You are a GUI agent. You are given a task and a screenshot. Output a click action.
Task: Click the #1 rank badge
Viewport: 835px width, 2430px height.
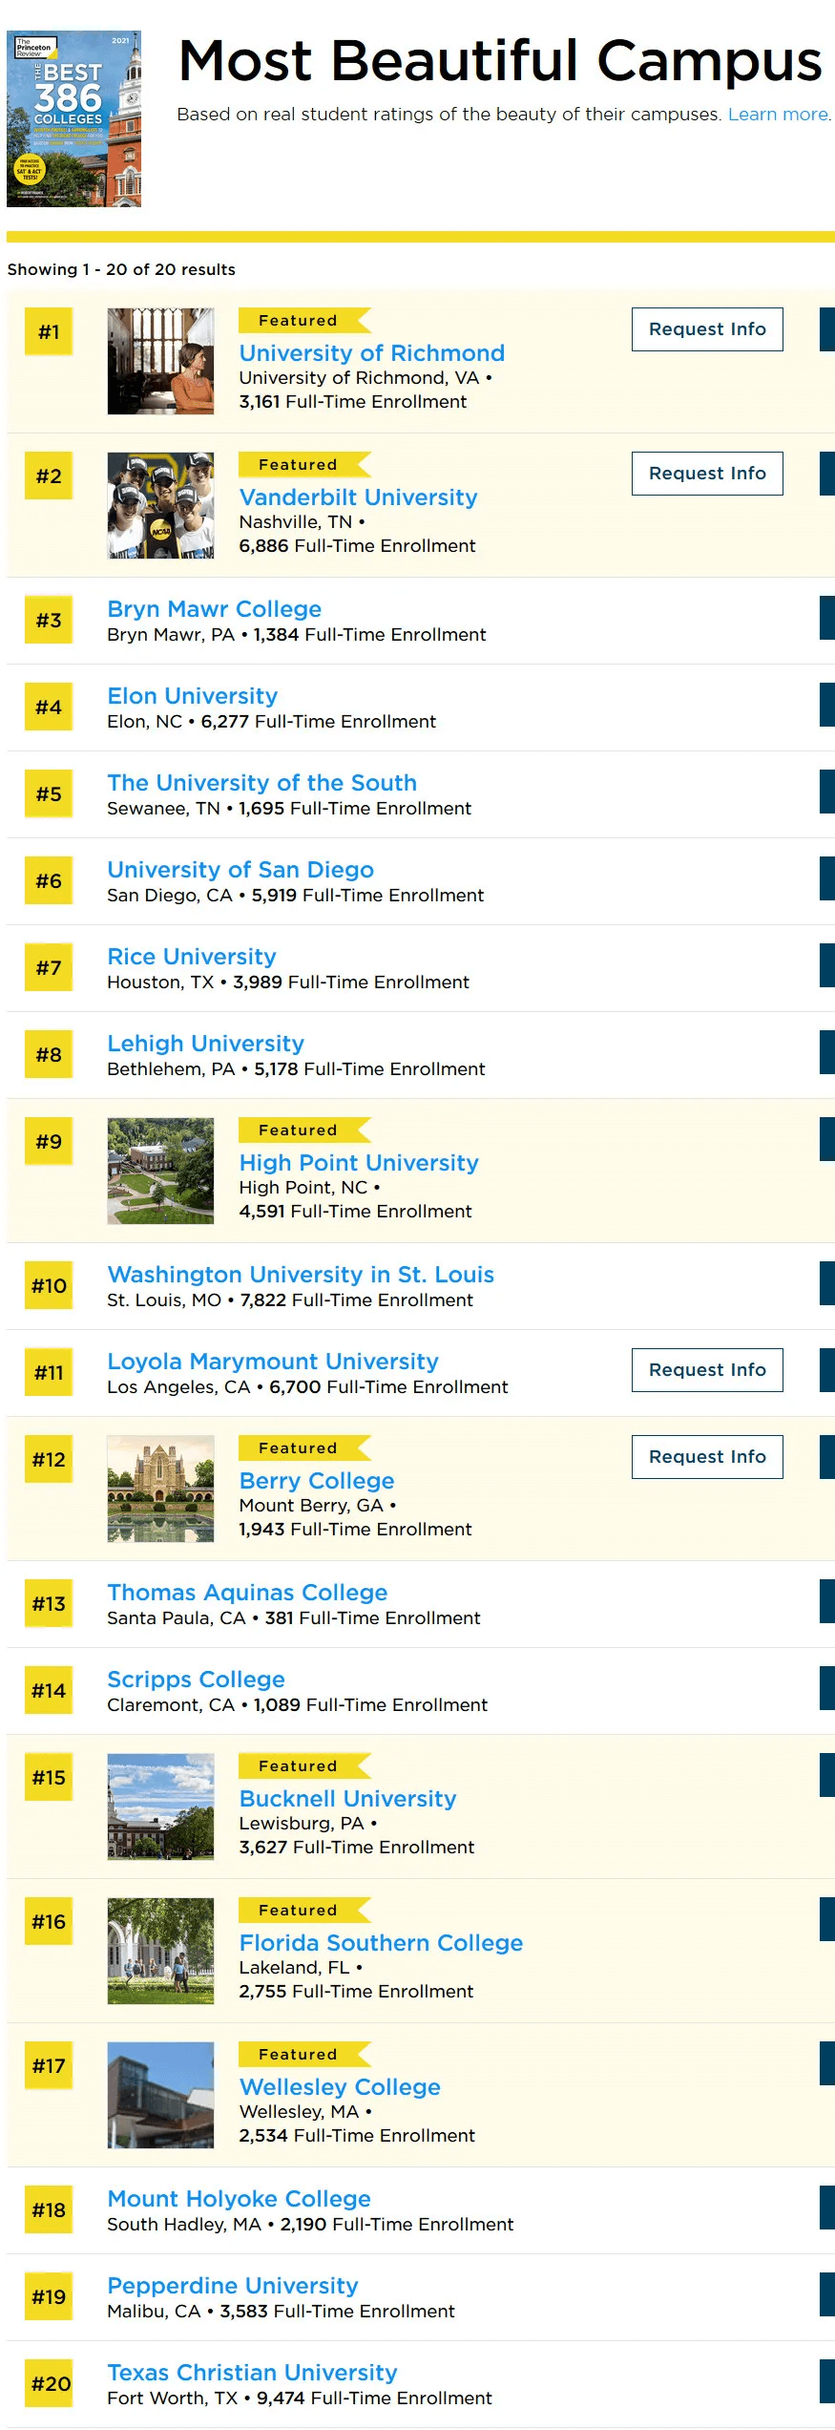pyautogui.click(x=49, y=331)
